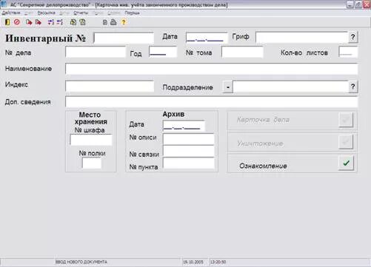Click the Архив heading
371x267 pixels.
[173, 114]
